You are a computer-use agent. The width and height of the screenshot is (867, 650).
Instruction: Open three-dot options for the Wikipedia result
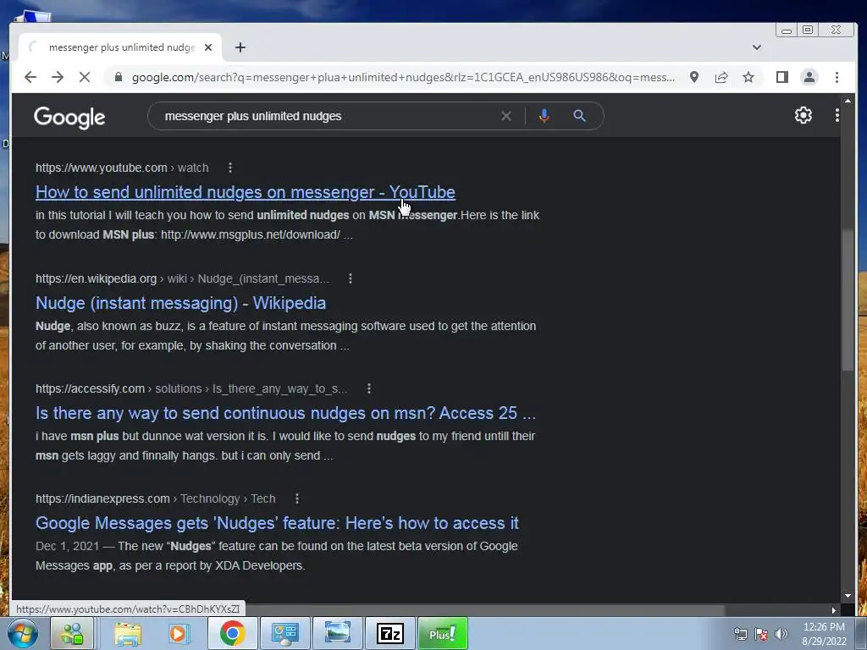(350, 278)
